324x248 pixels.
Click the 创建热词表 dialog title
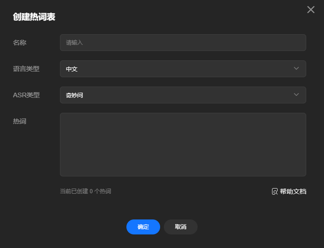(x=34, y=17)
